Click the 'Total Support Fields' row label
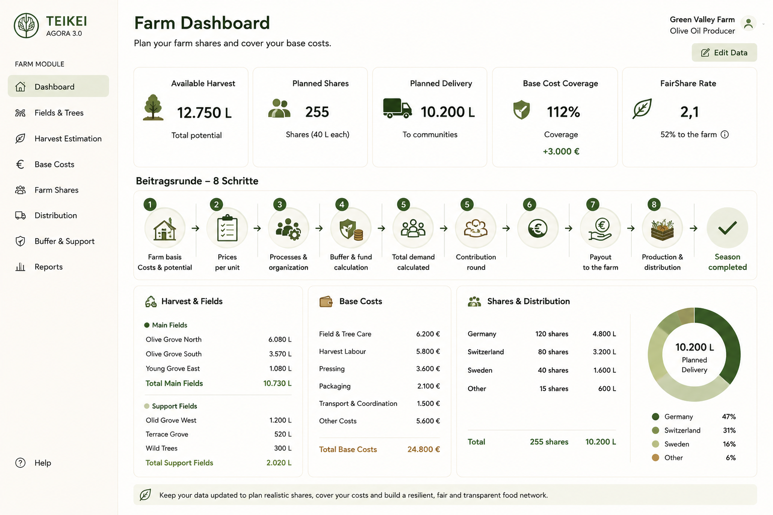Screen dimensions: 773x515 (179, 463)
